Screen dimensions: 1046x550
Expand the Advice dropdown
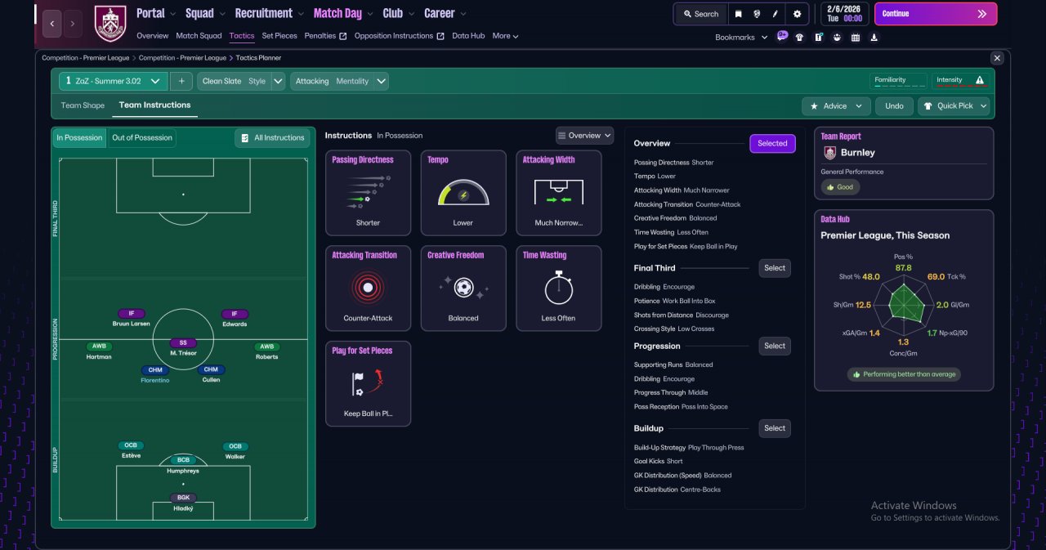tap(836, 106)
